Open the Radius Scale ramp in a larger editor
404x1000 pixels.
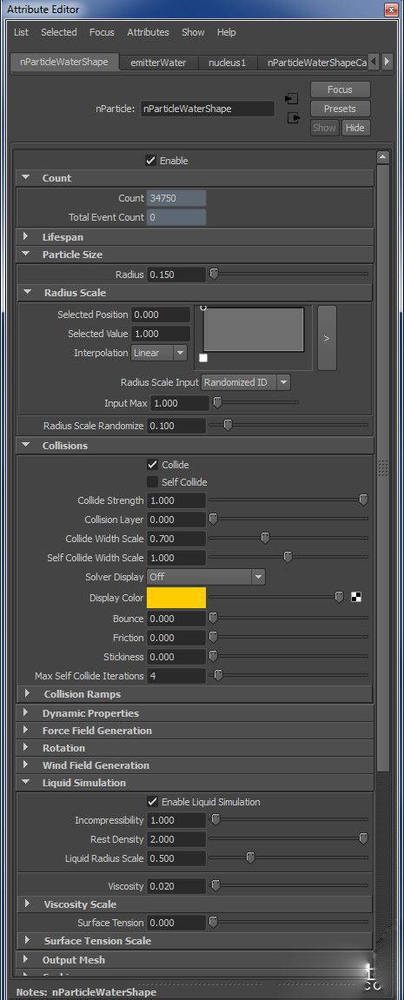[327, 338]
